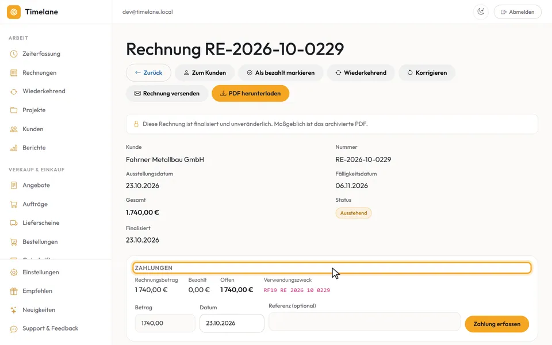Click the Referenz (optional) input field

click(365, 321)
